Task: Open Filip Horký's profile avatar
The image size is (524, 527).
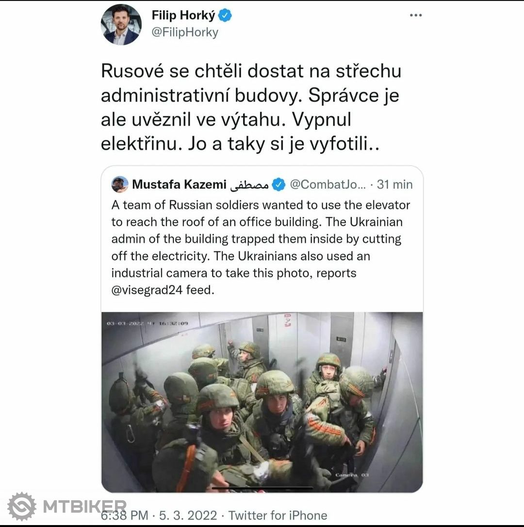Action: [x=121, y=25]
